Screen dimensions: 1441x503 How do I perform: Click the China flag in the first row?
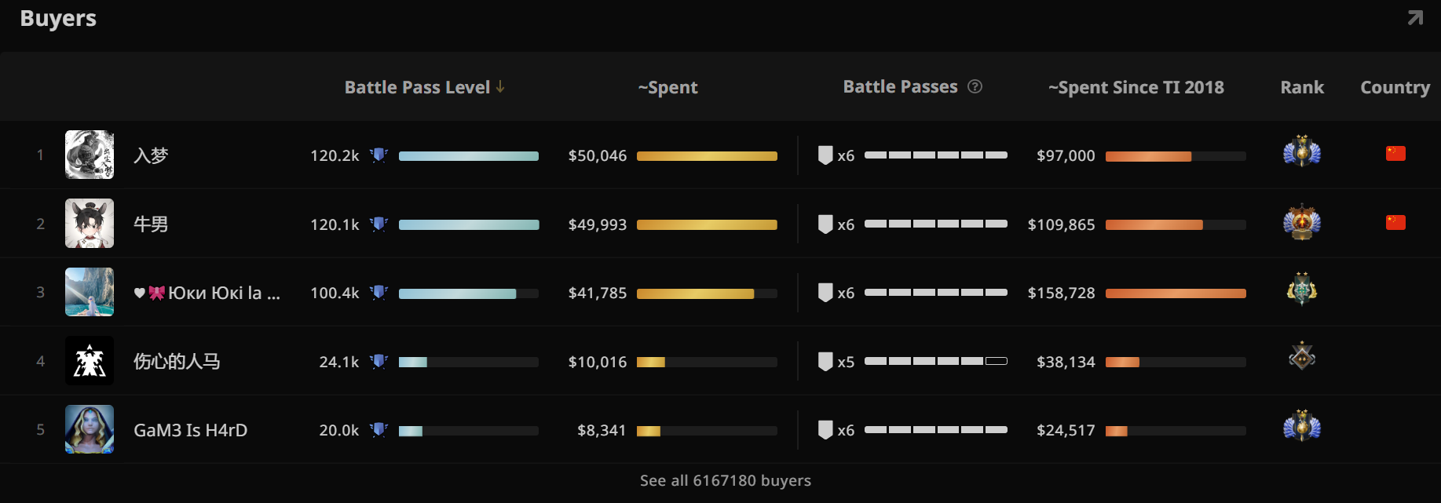point(1395,154)
